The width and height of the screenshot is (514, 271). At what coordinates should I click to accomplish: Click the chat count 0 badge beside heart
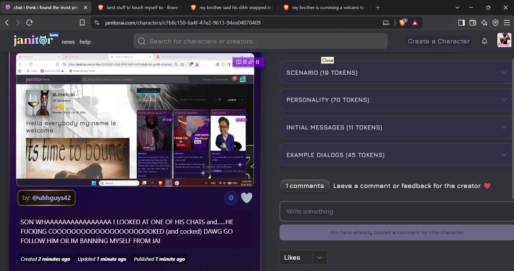point(231,198)
